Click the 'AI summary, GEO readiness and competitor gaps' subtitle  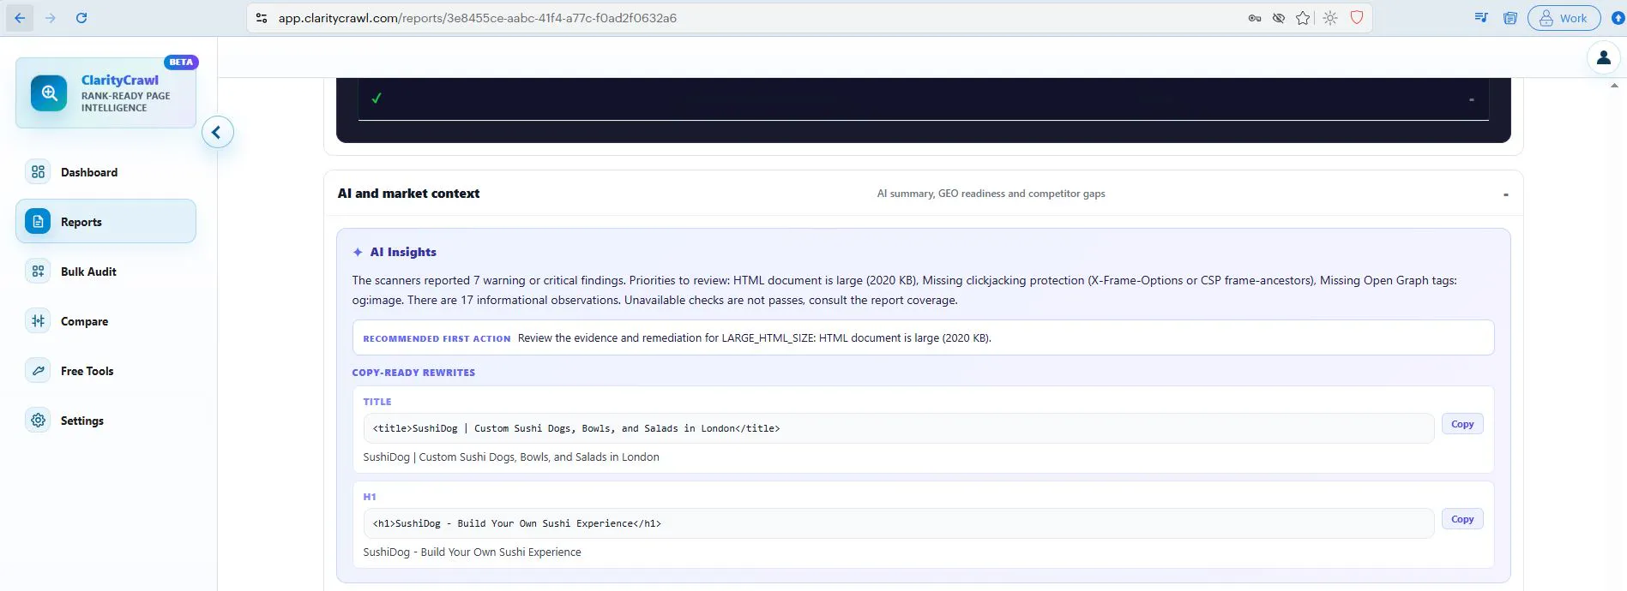coord(991,194)
